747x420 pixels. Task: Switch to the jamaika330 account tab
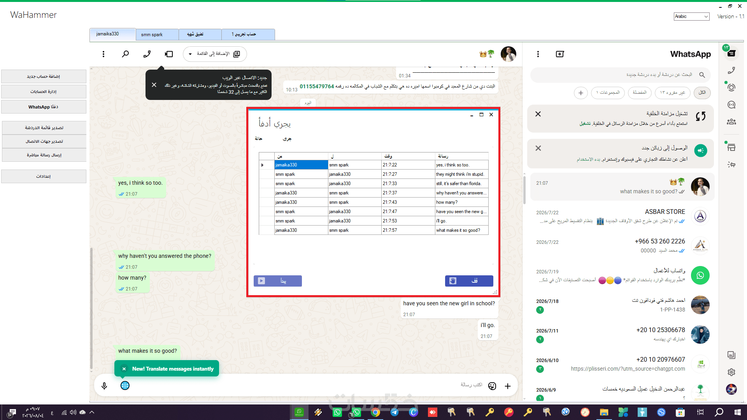tap(113, 34)
